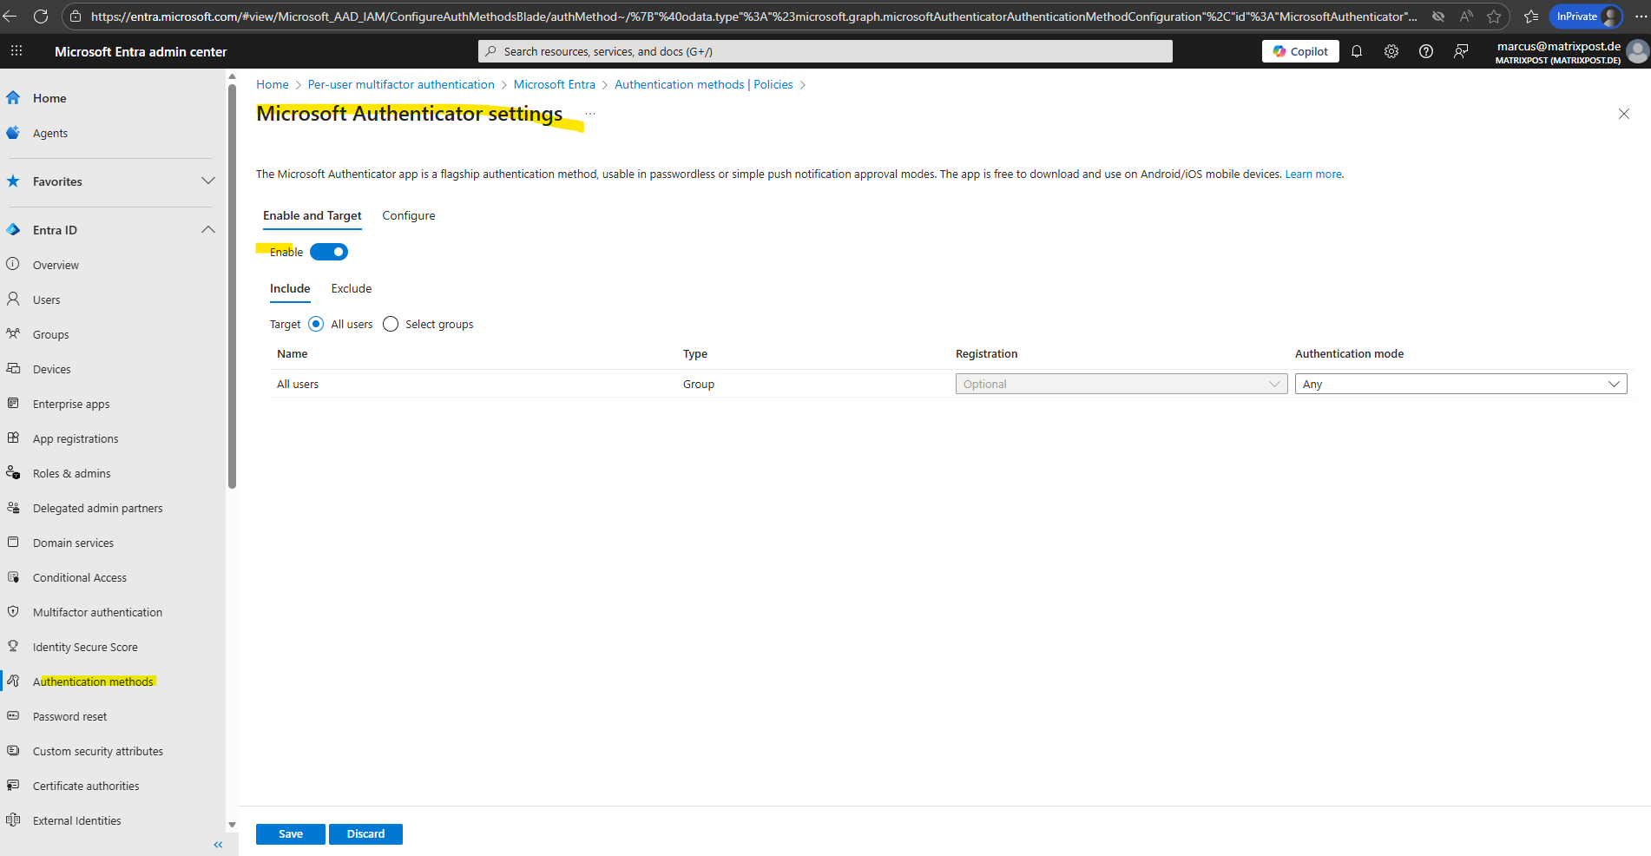Select the All users target radio button
The image size is (1651, 856).
tap(316, 323)
